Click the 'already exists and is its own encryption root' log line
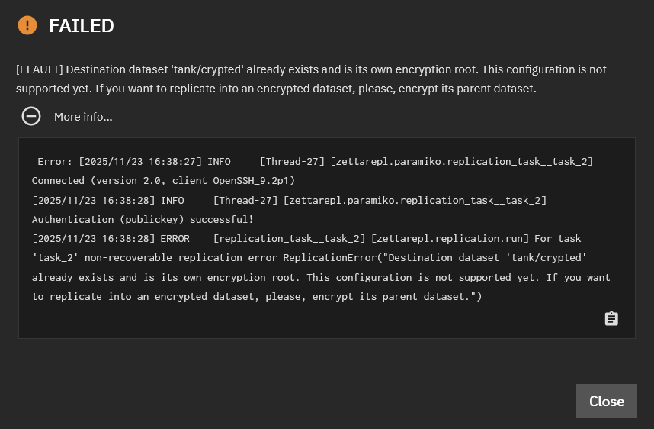Screen dimensions: 654x429 321,277
